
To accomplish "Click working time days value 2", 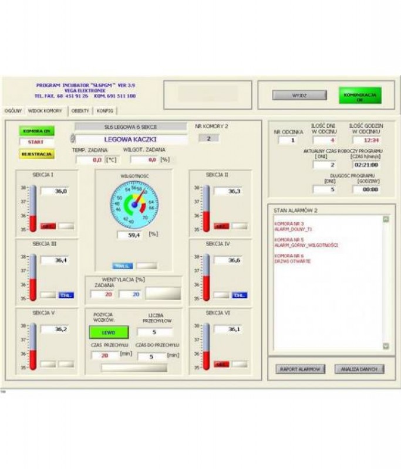I will tap(324, 165).
